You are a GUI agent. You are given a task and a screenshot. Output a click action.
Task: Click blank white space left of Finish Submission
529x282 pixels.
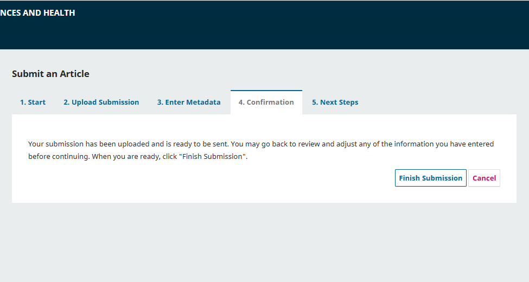coord(217,179)
